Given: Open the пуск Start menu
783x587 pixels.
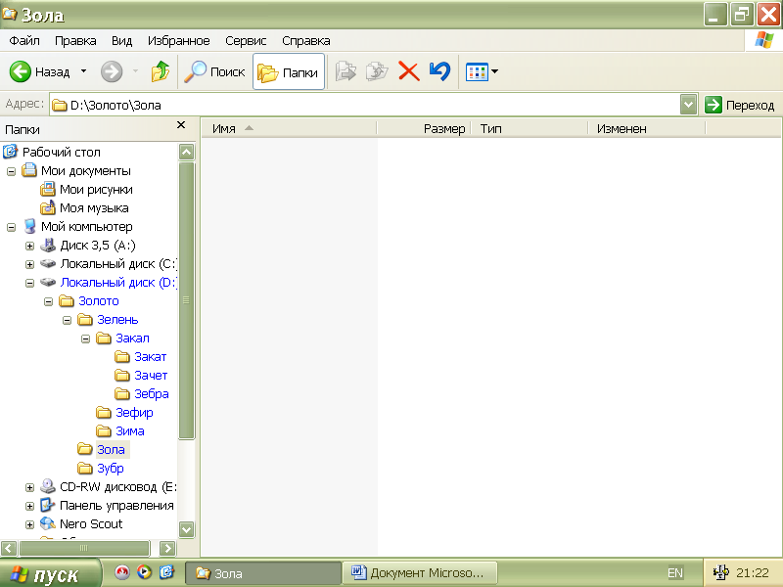Looking at the screenshot, I should pos(50,573).
